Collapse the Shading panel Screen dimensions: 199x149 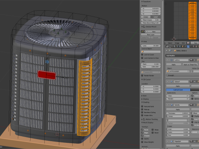(142, 102)
